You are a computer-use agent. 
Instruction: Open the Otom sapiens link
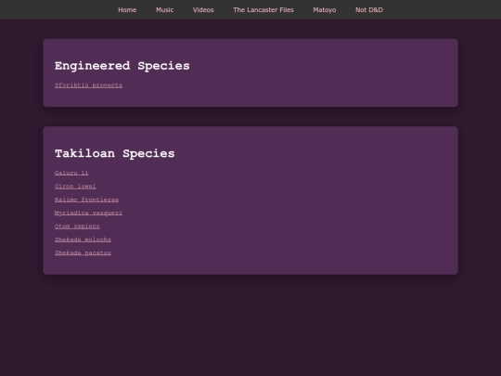(77, 226)
